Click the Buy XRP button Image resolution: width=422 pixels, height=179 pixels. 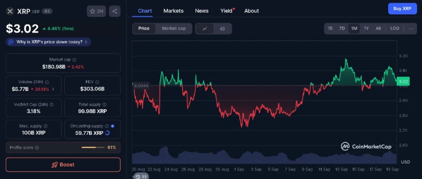[x=402, y=9]
